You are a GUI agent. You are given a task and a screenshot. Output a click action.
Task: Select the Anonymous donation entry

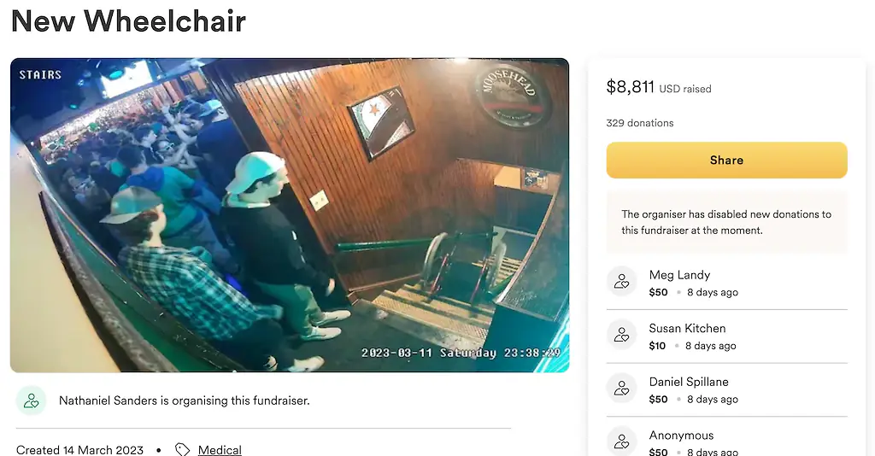(x=726, y=441)
